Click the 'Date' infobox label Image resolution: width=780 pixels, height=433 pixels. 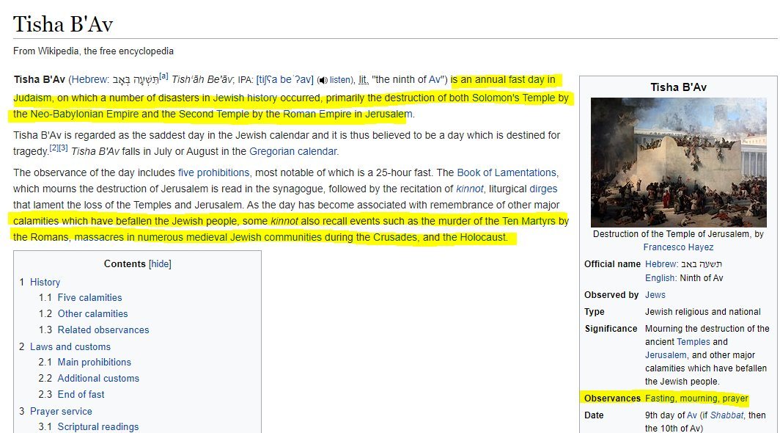click(594, 415)
